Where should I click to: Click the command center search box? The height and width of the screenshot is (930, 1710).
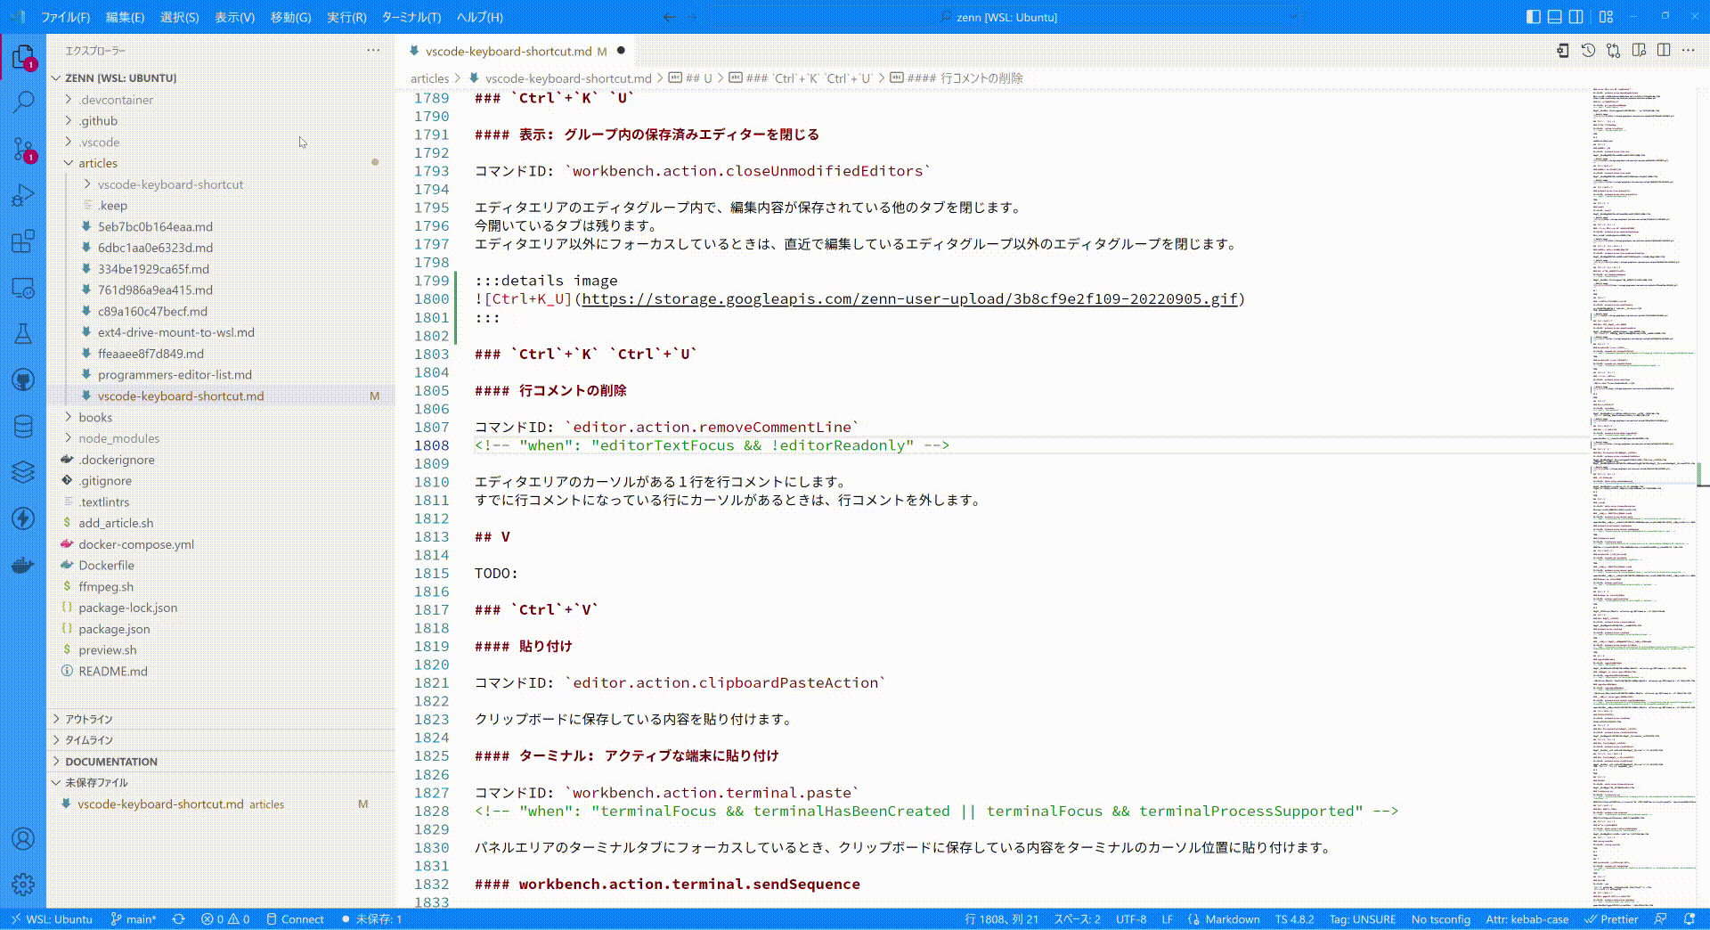[1004, 17]
